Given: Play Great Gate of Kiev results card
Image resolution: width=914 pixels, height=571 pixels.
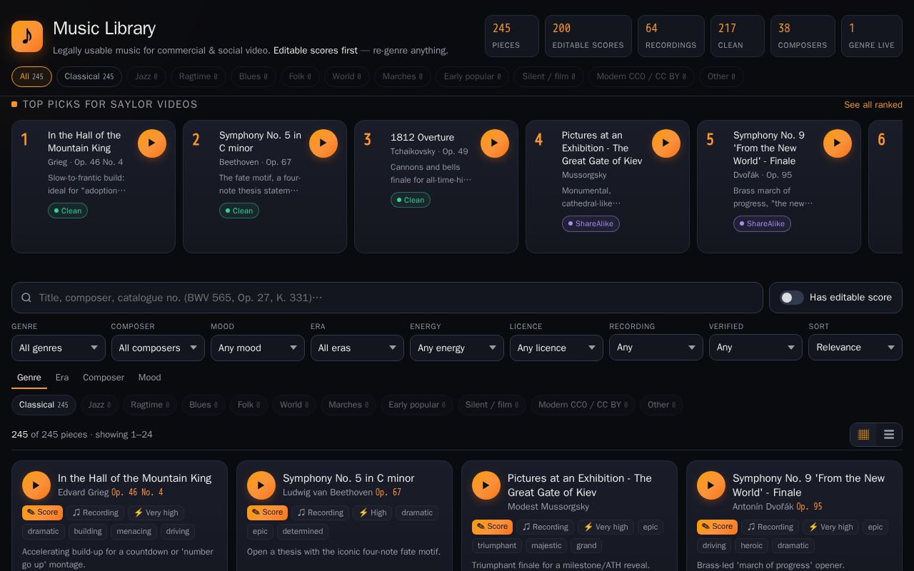Looking at the screenshot, I should click(486, 485).
